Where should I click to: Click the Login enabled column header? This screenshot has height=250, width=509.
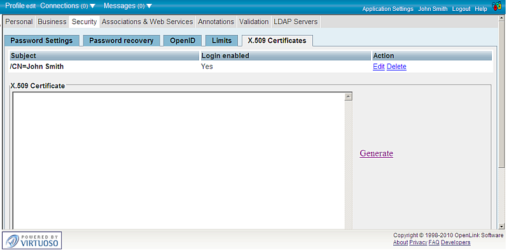coord(286,56)
